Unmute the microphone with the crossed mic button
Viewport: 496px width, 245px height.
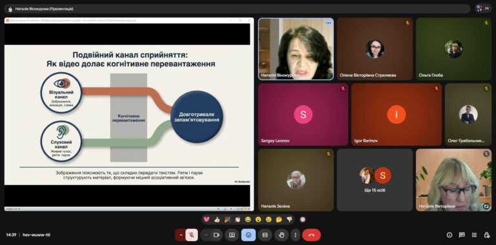[192, 235]
